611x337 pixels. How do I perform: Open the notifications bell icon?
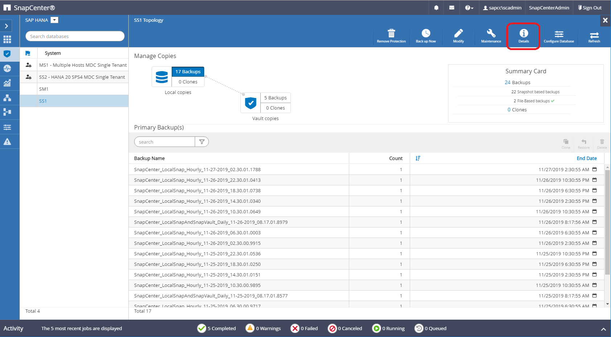click(x=436, y=8)
